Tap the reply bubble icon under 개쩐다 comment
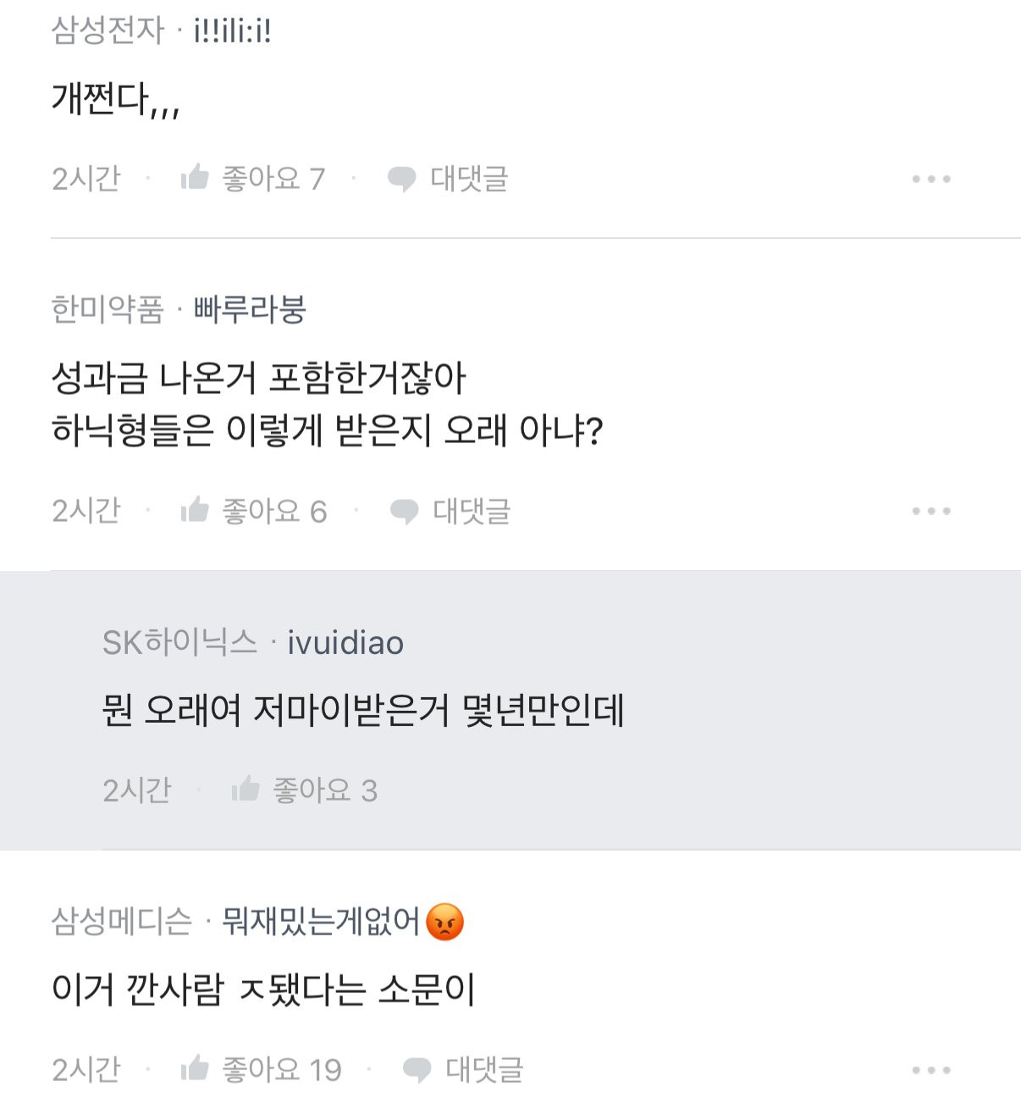The width and height of the screenshot is (1021, 1120). [x=401, y=179]
